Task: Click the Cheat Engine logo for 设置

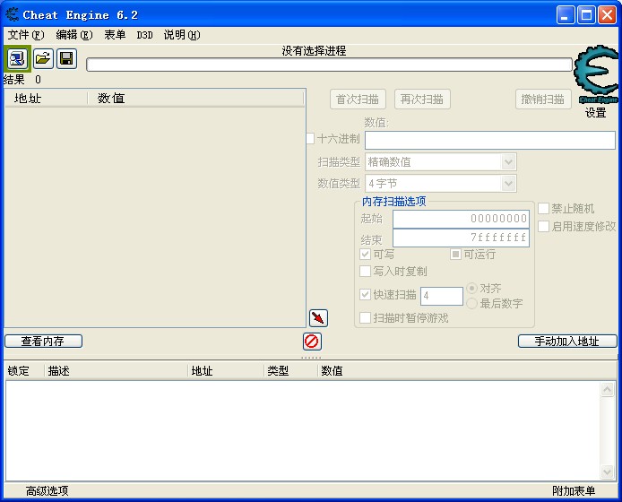Action: point(596,74)
